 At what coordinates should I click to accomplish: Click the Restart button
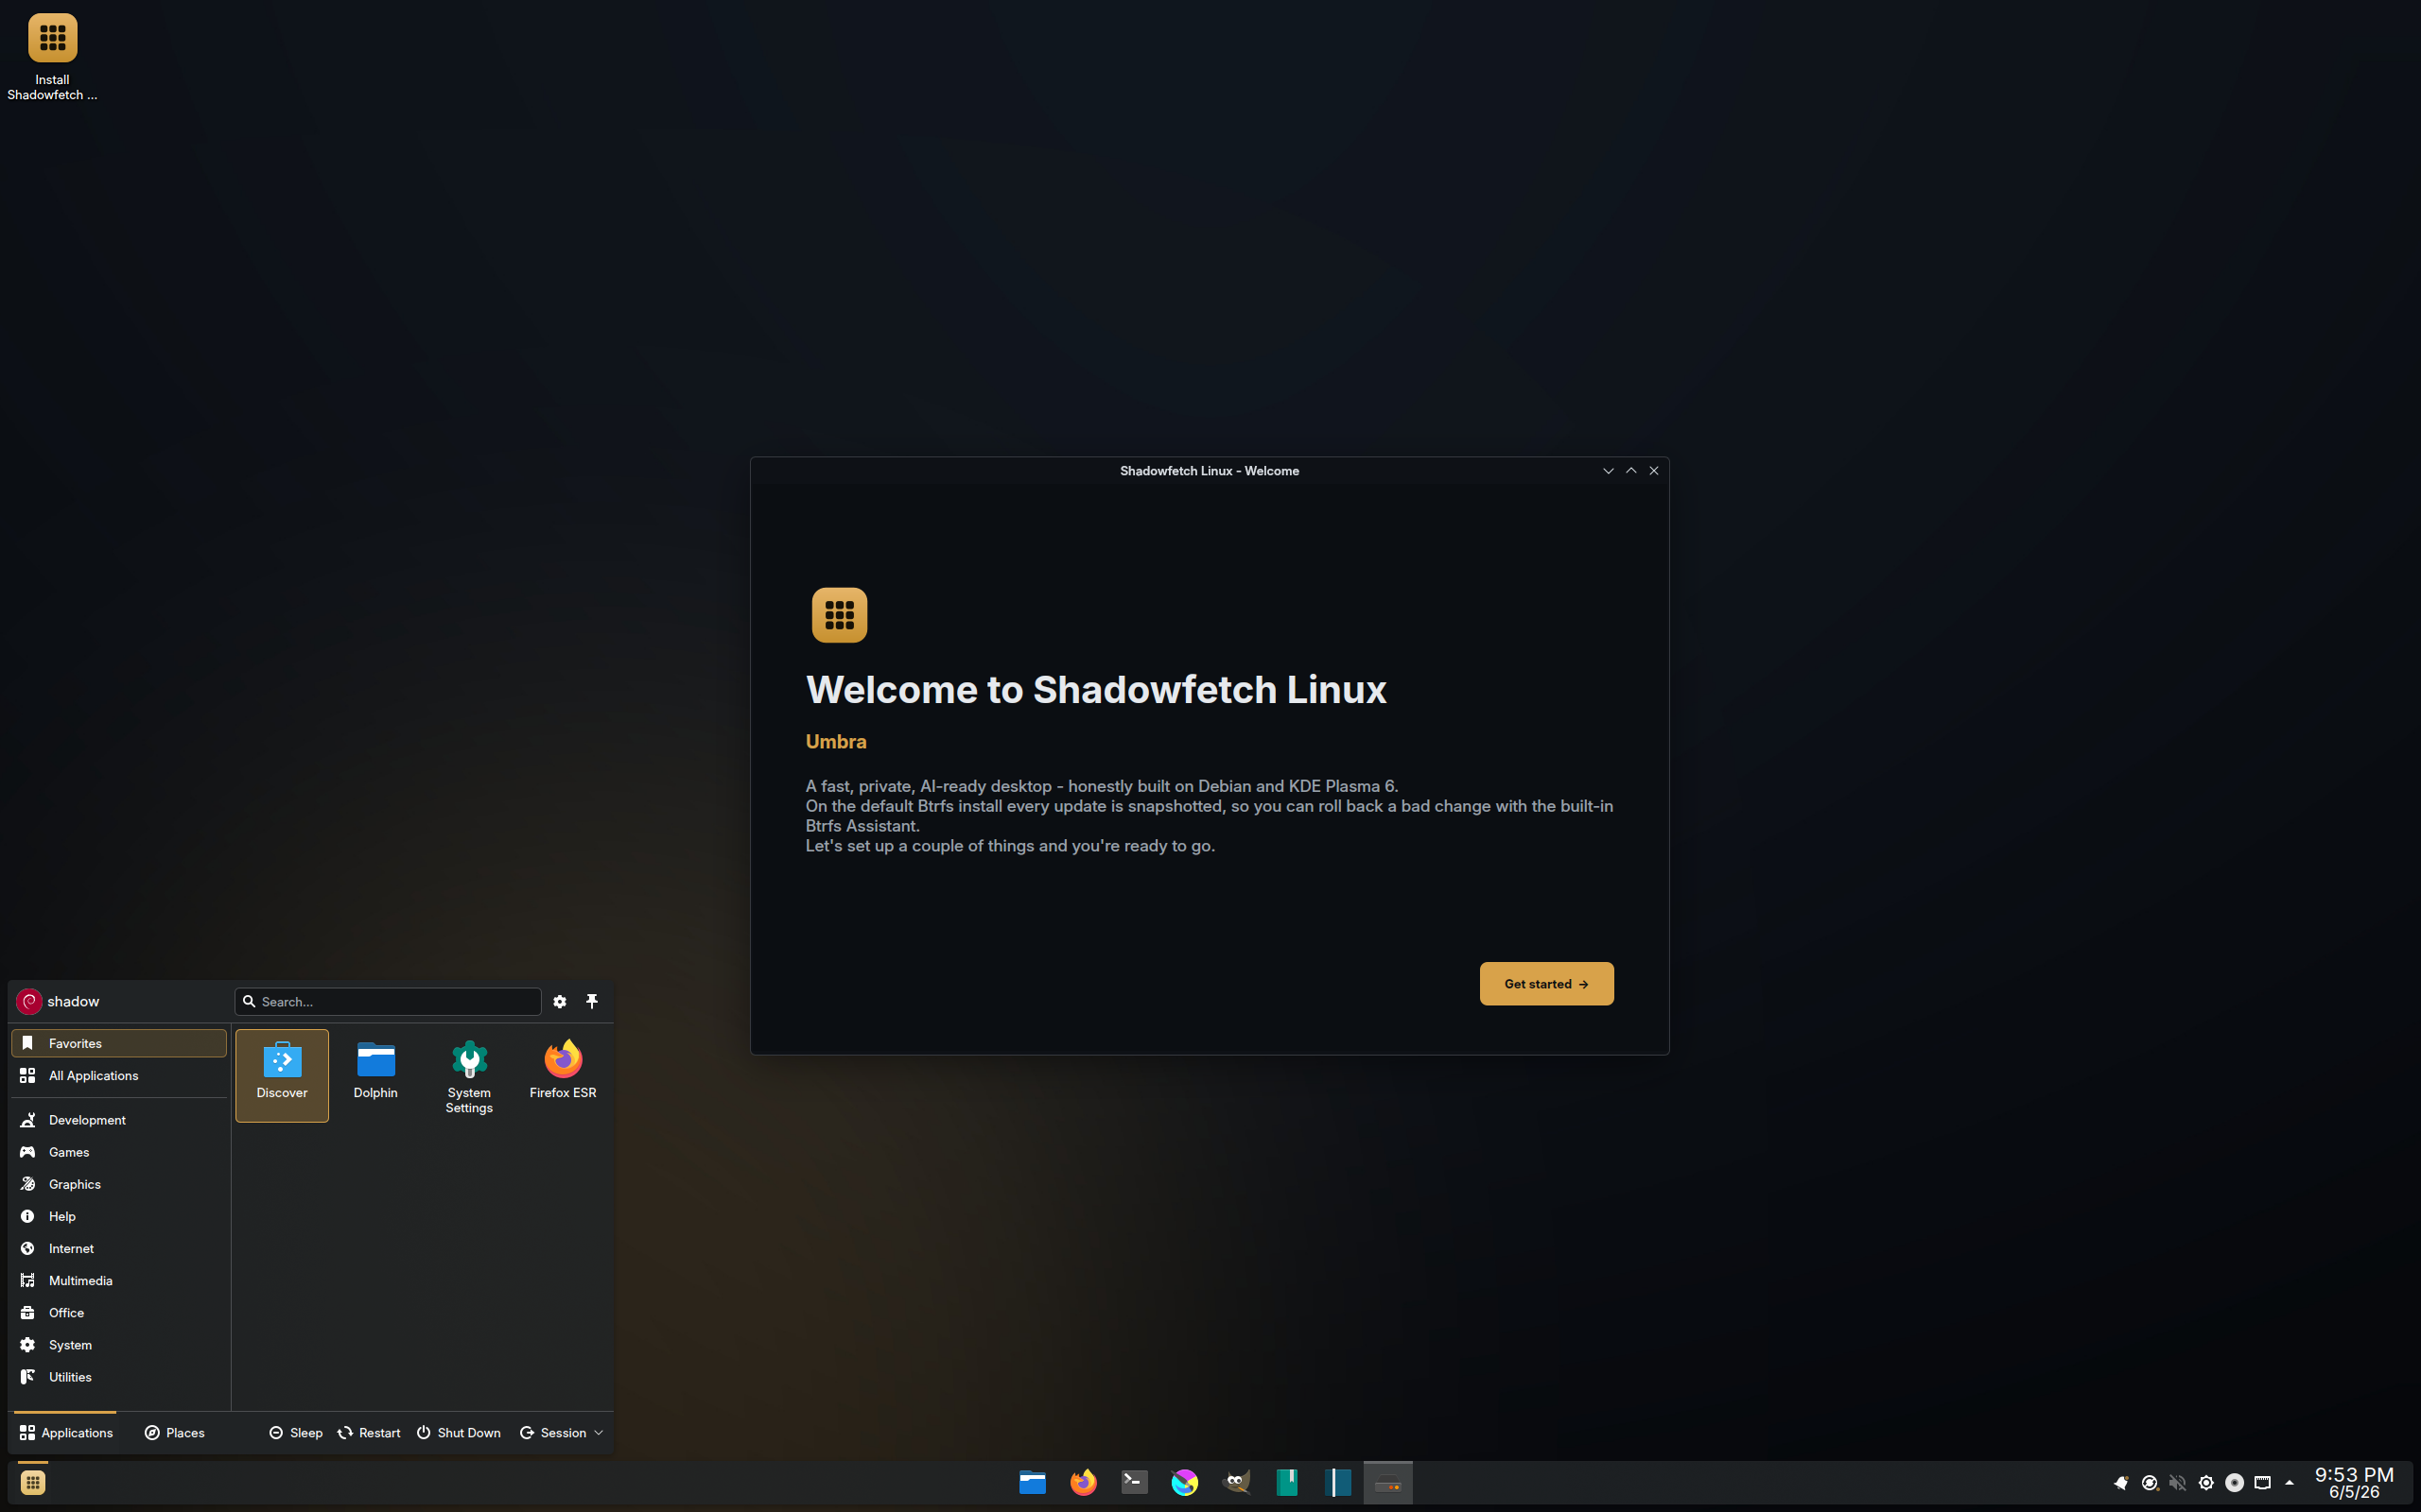coord(369,1433)
